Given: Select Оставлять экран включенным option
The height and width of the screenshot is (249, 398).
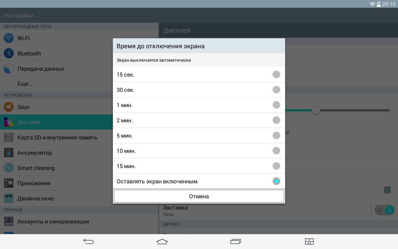Looking at the screenshot, I should coord(276,181).
